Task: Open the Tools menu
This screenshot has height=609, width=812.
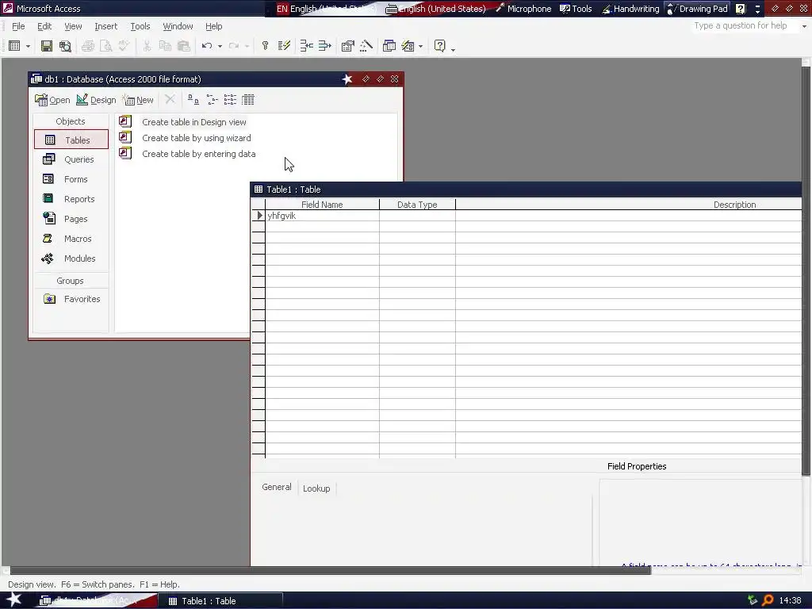Action: tap(140, 26)
